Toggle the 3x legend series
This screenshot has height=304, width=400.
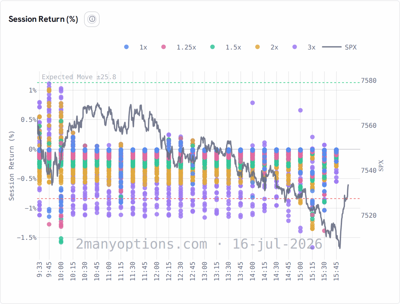(x=304, y=47)
